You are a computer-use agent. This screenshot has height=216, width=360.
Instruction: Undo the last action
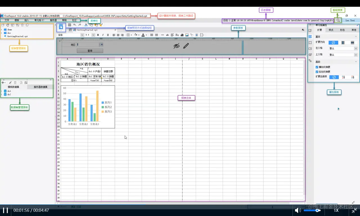pyautogui.click(x=75, y=25)
